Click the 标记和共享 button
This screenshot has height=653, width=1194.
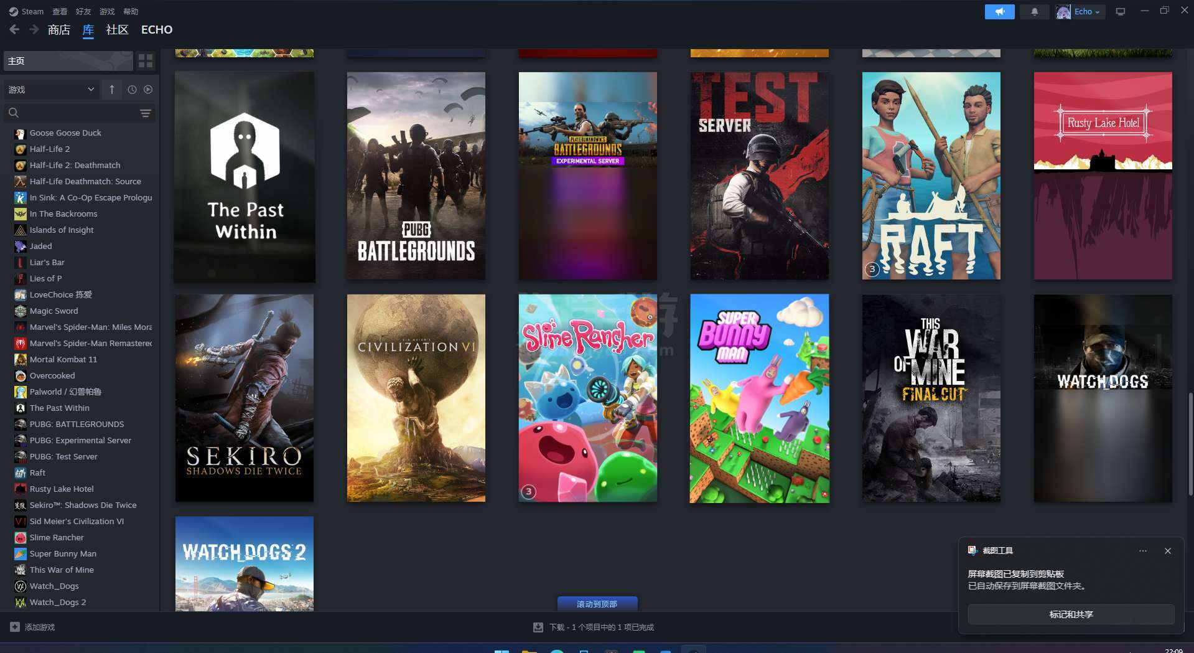tap(1070, 614)
